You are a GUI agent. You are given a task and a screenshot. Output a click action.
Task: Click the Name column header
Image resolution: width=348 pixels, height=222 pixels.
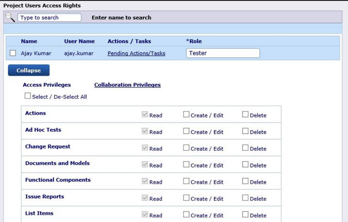click(29, 41)
